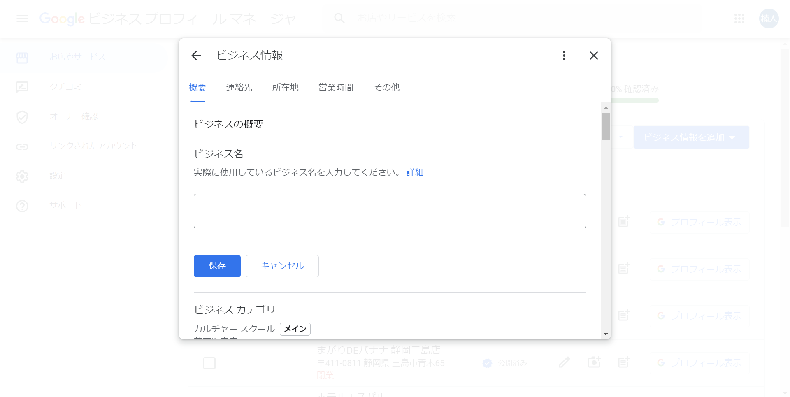This screenshot has height=397, width=790.
Task: Tick the checkbox for まがりDEバナナ 静岡三島店
Action: [x=209, y=363]
